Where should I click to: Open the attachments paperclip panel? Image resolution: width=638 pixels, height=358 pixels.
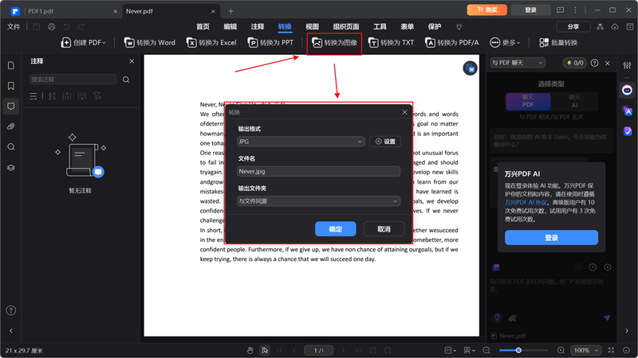pyautogui.click(x=11, y=126)
